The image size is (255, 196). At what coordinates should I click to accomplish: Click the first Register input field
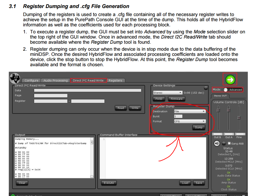pos(51,101)
